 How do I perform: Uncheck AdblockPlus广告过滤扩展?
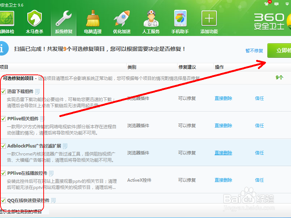(x=3, y=145)
